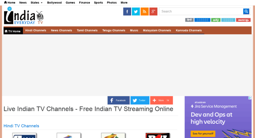The image size is (255, 138).
Task: Click the orange RSS feed icon
Action: (144, 12)
